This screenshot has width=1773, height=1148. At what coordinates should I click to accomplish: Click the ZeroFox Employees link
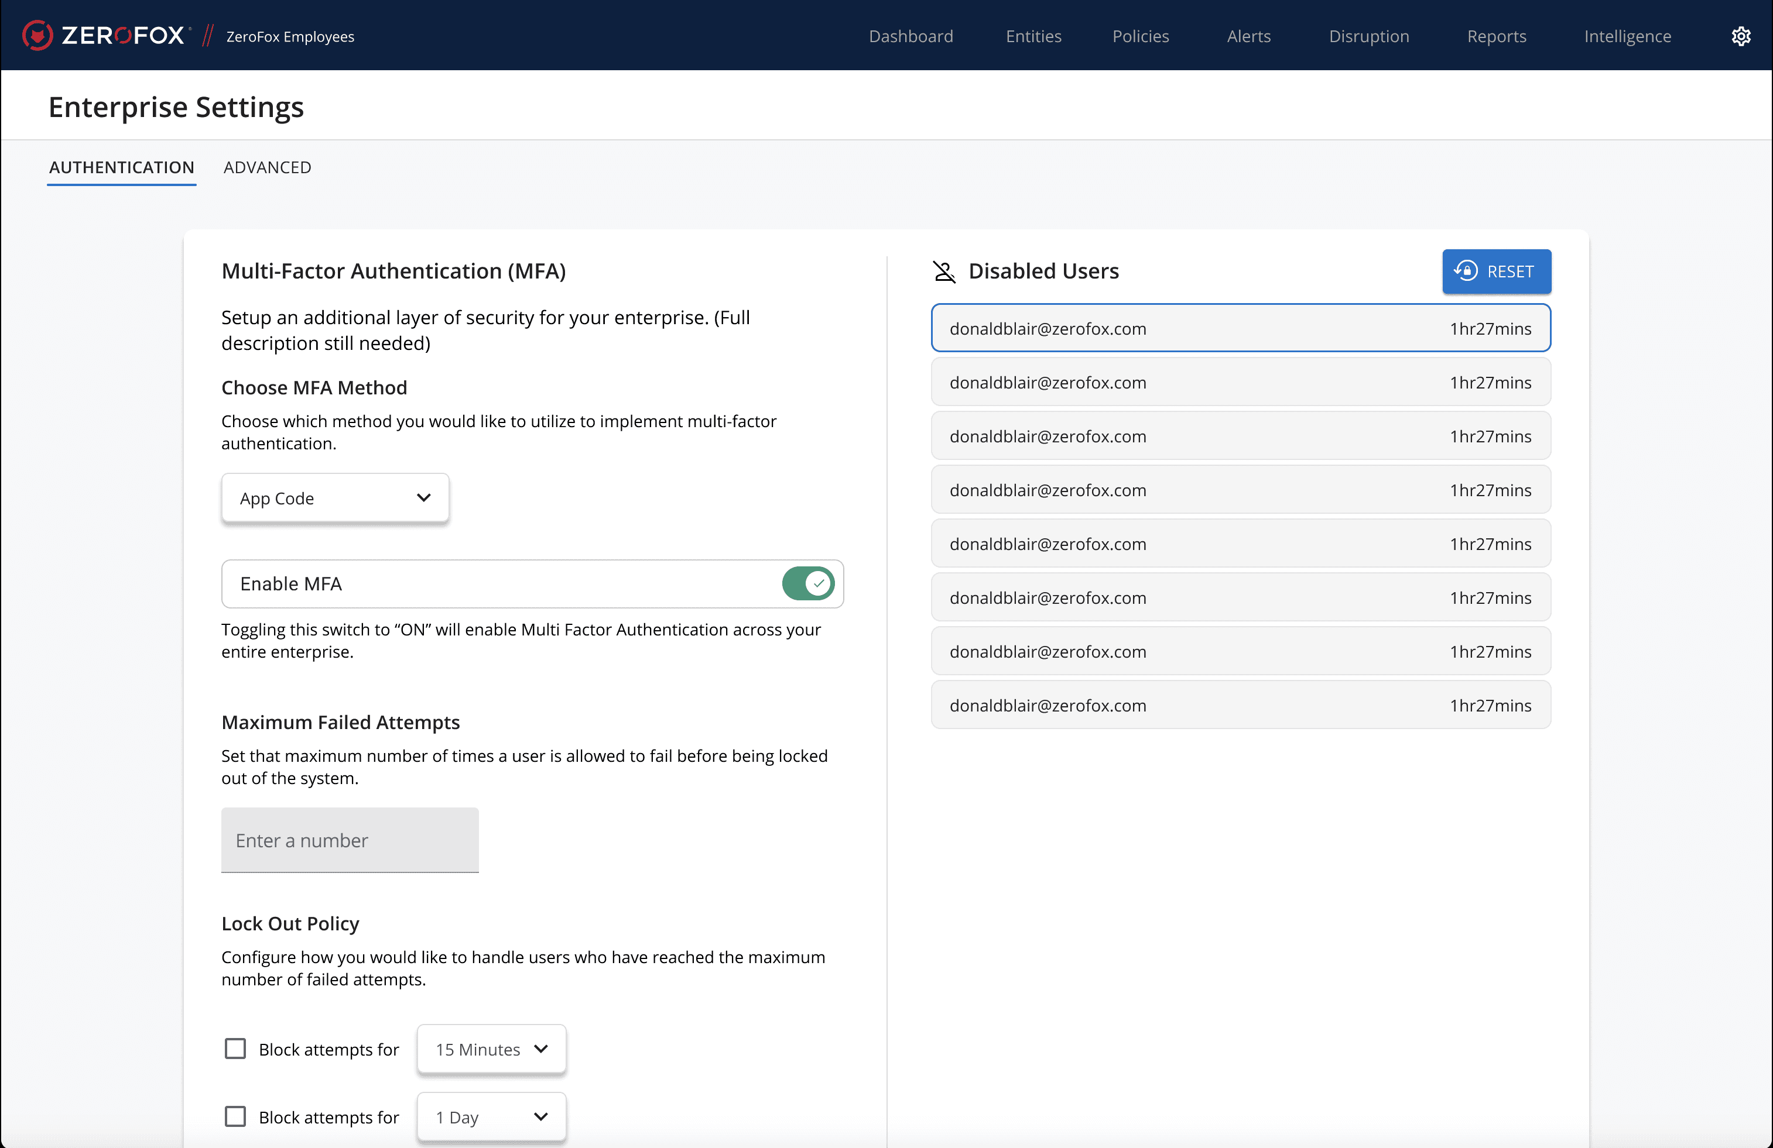click(x=290, y=36)
